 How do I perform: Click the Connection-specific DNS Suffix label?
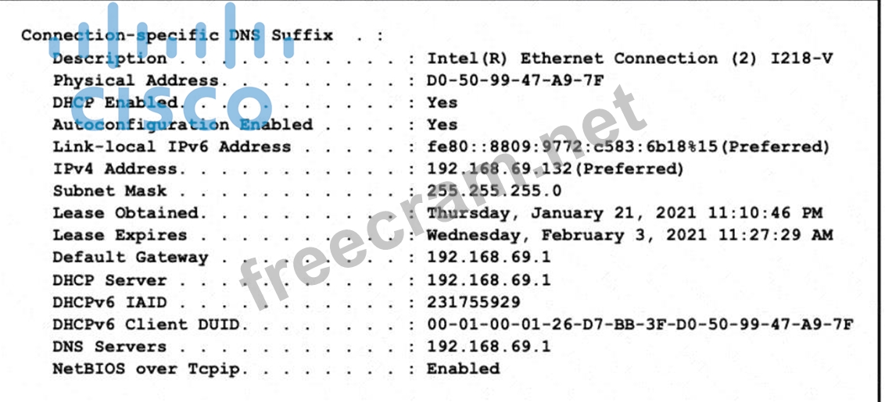[177, 35]
